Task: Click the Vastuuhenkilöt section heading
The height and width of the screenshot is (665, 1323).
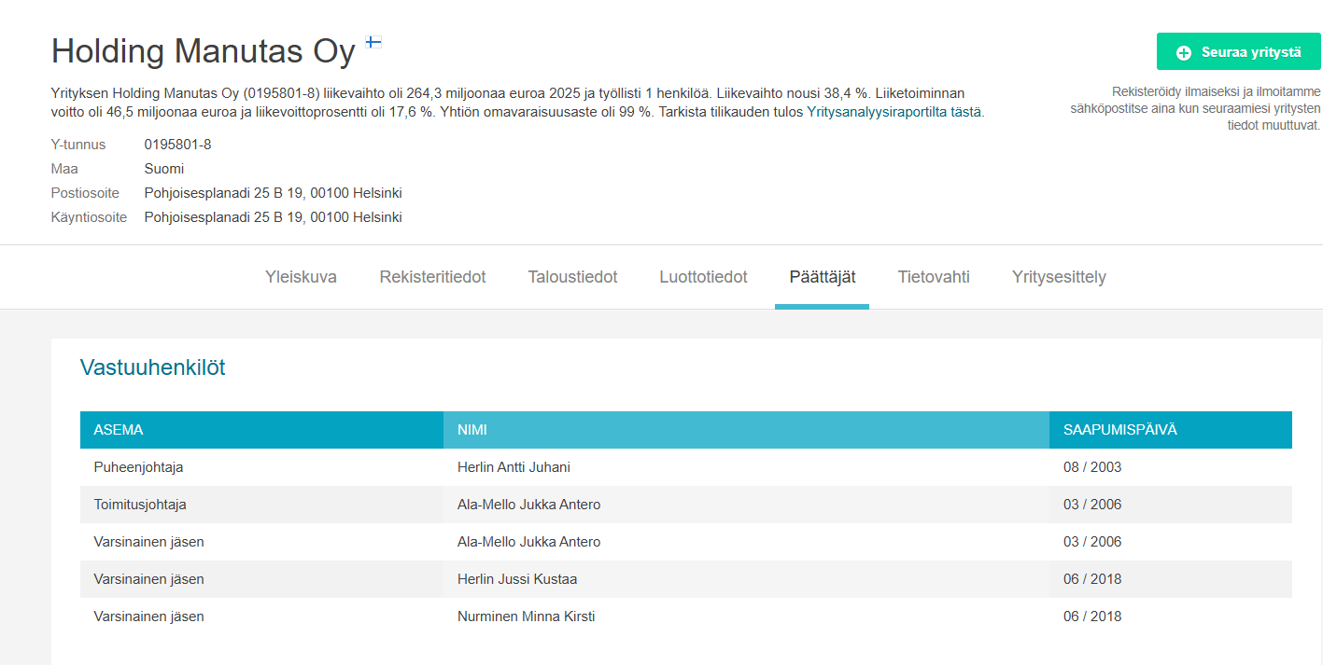Action: 153,367
